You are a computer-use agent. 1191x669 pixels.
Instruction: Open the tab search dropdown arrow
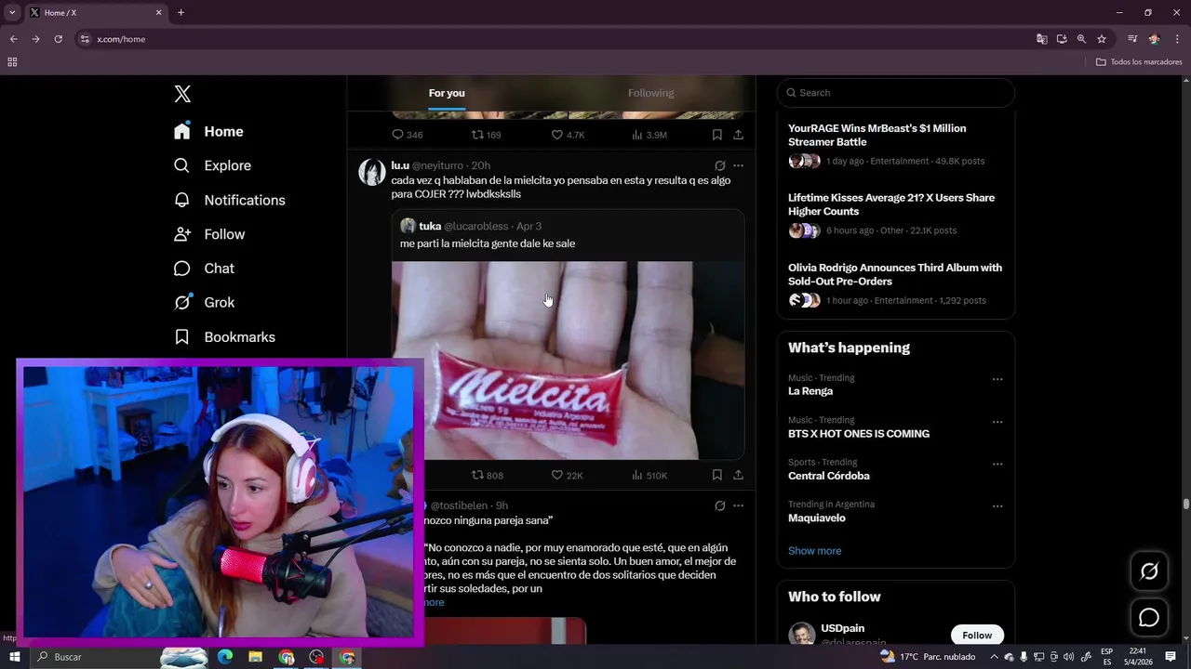pyautogui.click(x=12, y=13)
